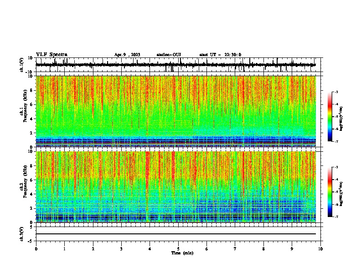361x279 pixels.
Task: Click the "7" time axis tick label
Action: tap(235, 249)
